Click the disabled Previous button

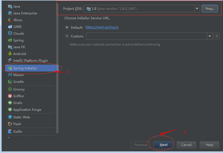tap(140, 145)
